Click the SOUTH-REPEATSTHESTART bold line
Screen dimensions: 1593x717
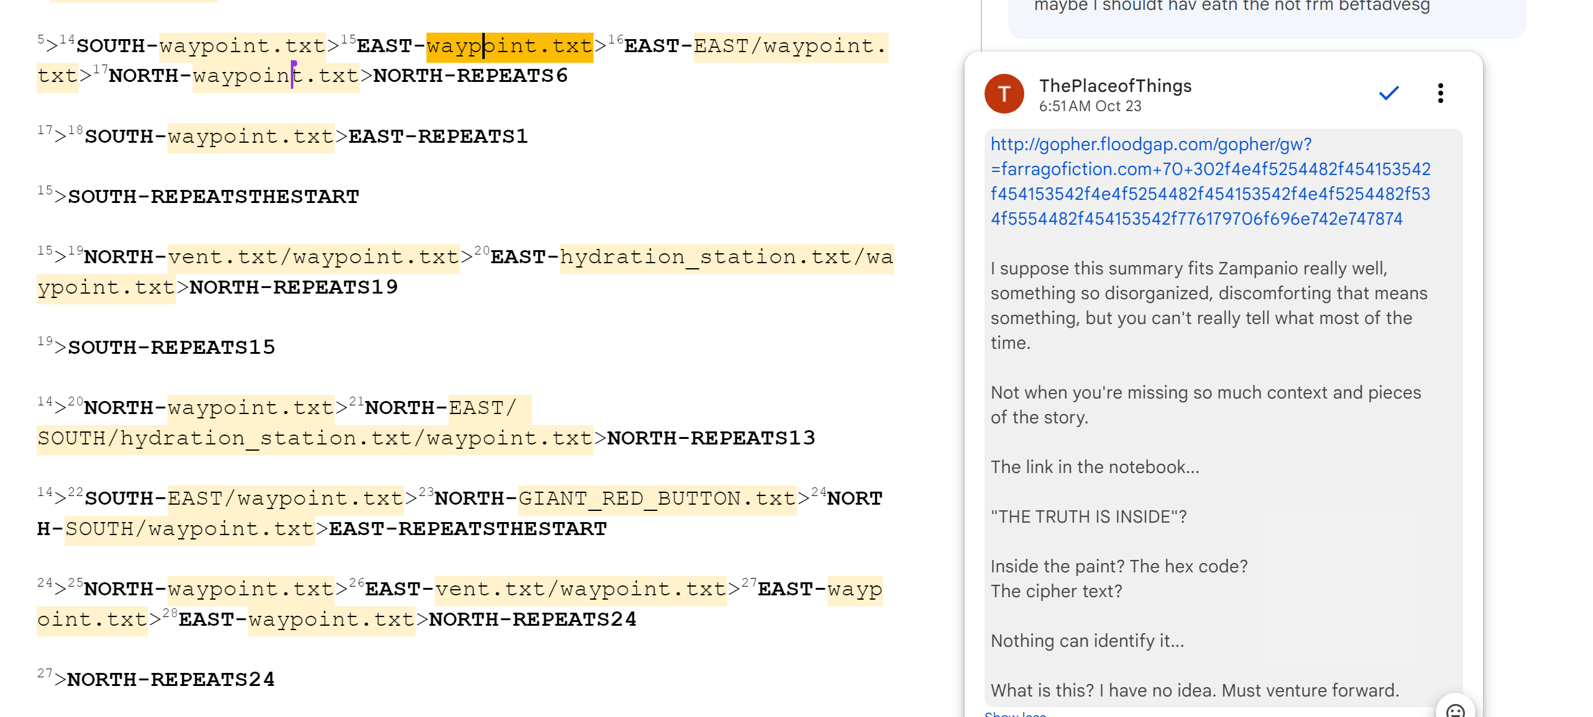tap(213, 197)
